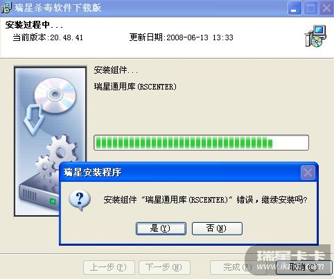This screenshot has width=334, height=279.
Task: Minimize the 瑞星杀毒软件下载版 window
Action: point(295,8)
